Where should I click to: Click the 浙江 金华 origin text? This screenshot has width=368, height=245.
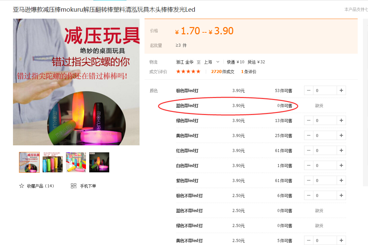[x=185, y=62]
